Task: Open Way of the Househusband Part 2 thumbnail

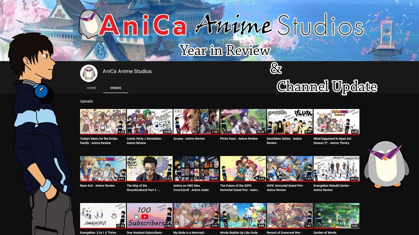Action: [x=150, y=169]
